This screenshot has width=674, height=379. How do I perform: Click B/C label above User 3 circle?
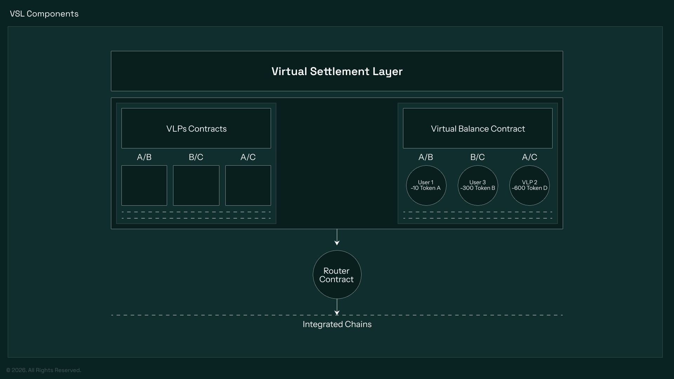tap(477, 157)
